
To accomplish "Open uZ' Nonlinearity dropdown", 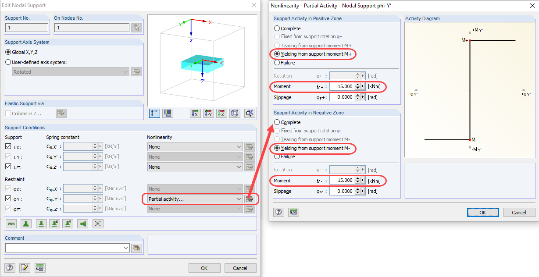I will tap(195, 167).
